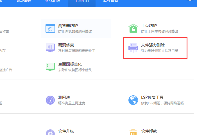Open the 主页防护 title
Viewport: 197px width, 135px height.
pos(149,26)
